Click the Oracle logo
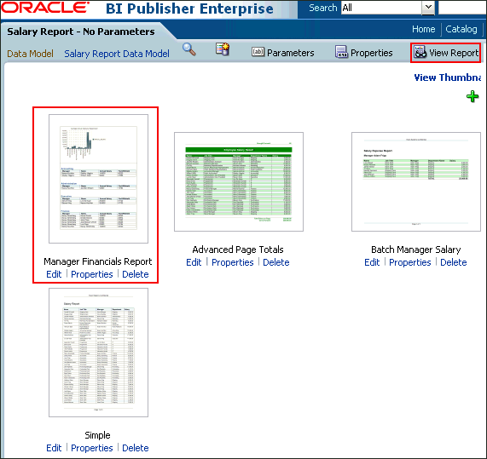The width and height of the screenshot is (487, 459). (x=45, y=8)
